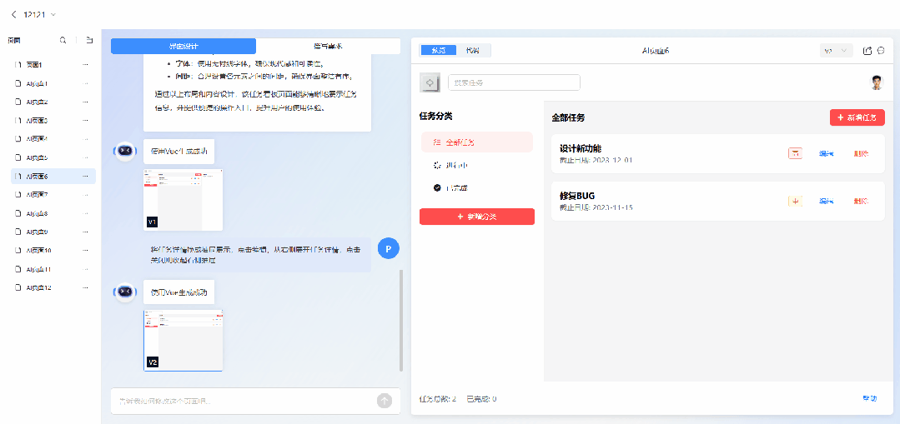900x424 pixels.
Task: Open more options for AI页面1
Action: coord(86,83)
